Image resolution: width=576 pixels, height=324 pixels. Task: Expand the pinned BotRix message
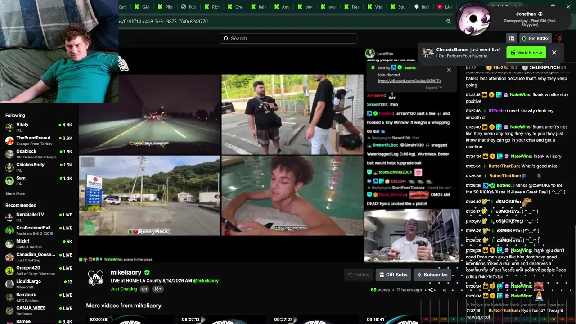434,87
